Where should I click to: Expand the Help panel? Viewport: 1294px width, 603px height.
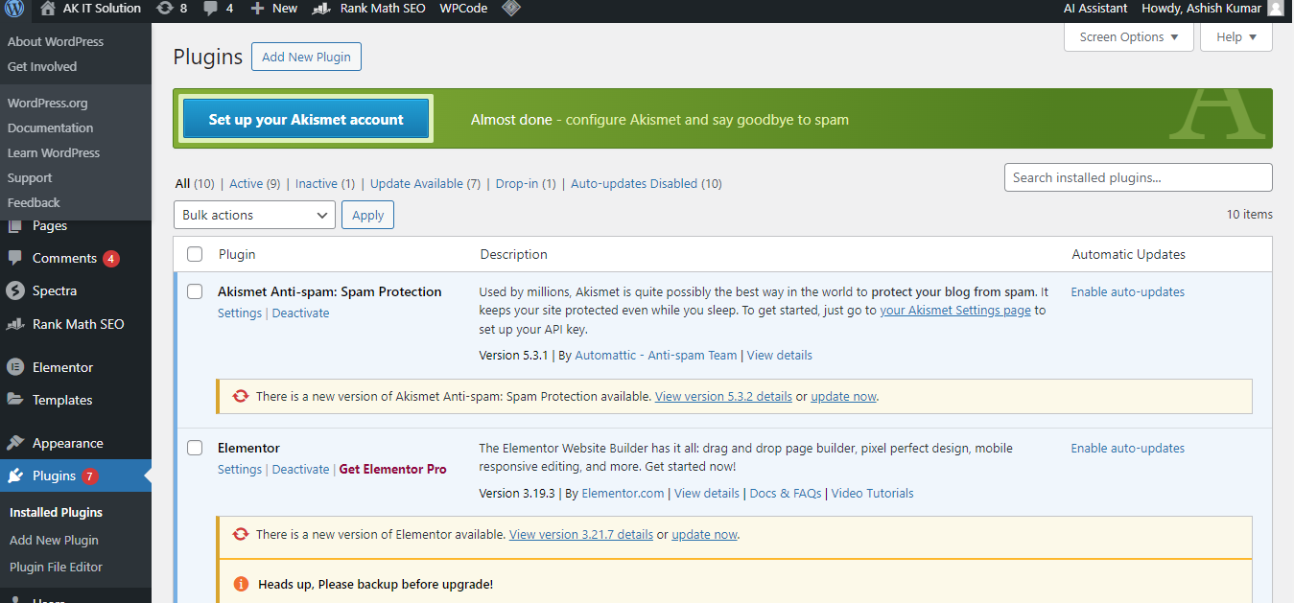[x=1236, y=36]
